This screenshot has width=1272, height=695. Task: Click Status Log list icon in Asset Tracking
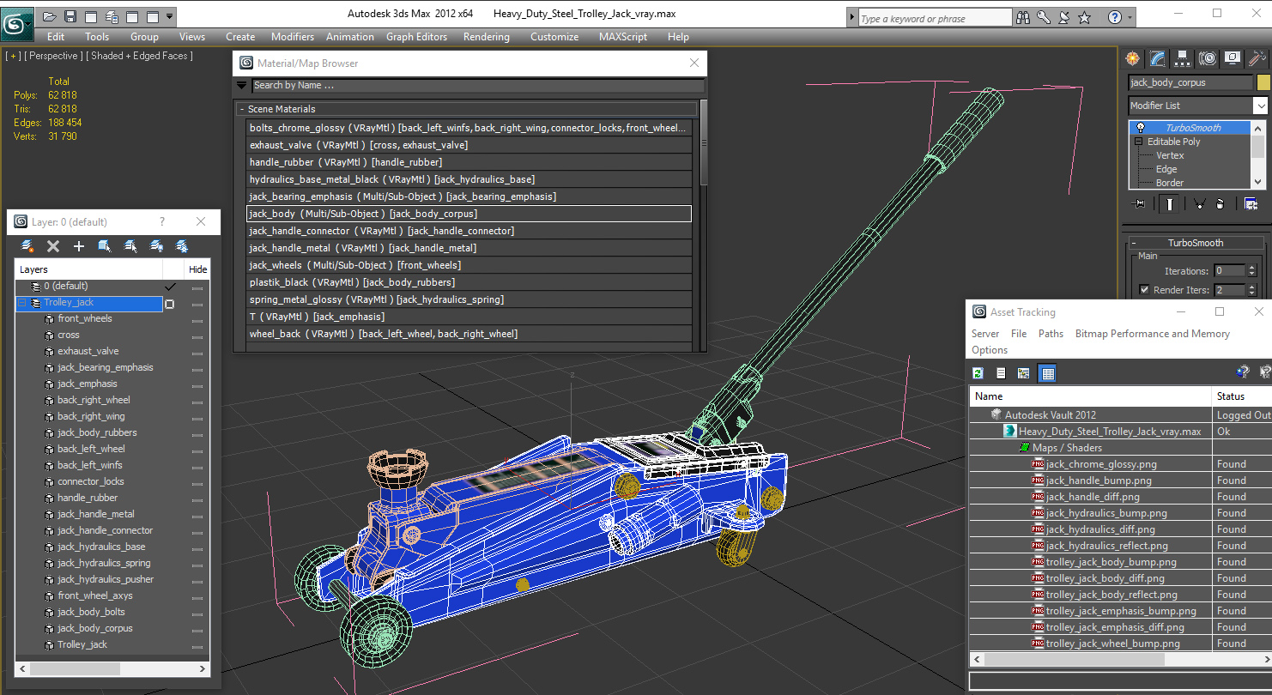pos(1001,372)
